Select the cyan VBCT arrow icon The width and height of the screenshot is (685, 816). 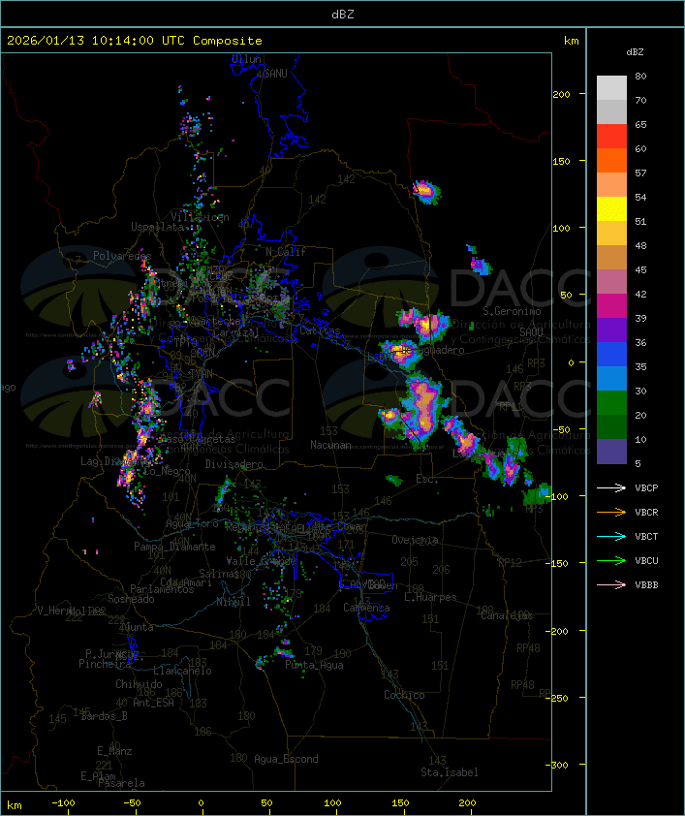(612, 536)
